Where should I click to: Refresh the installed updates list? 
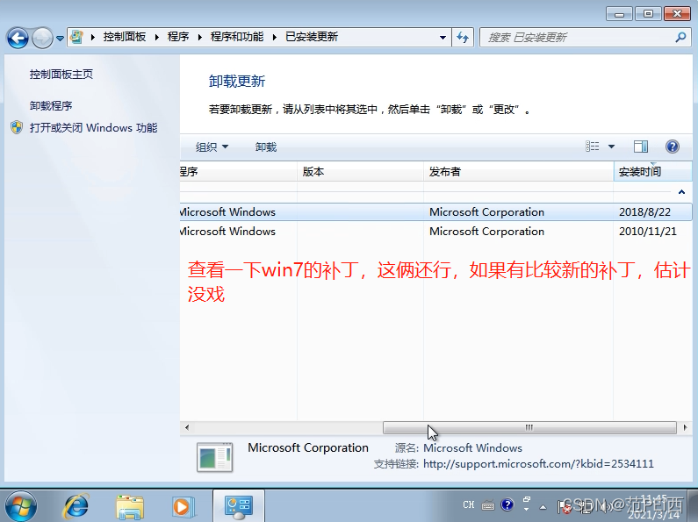click(463, 38)
